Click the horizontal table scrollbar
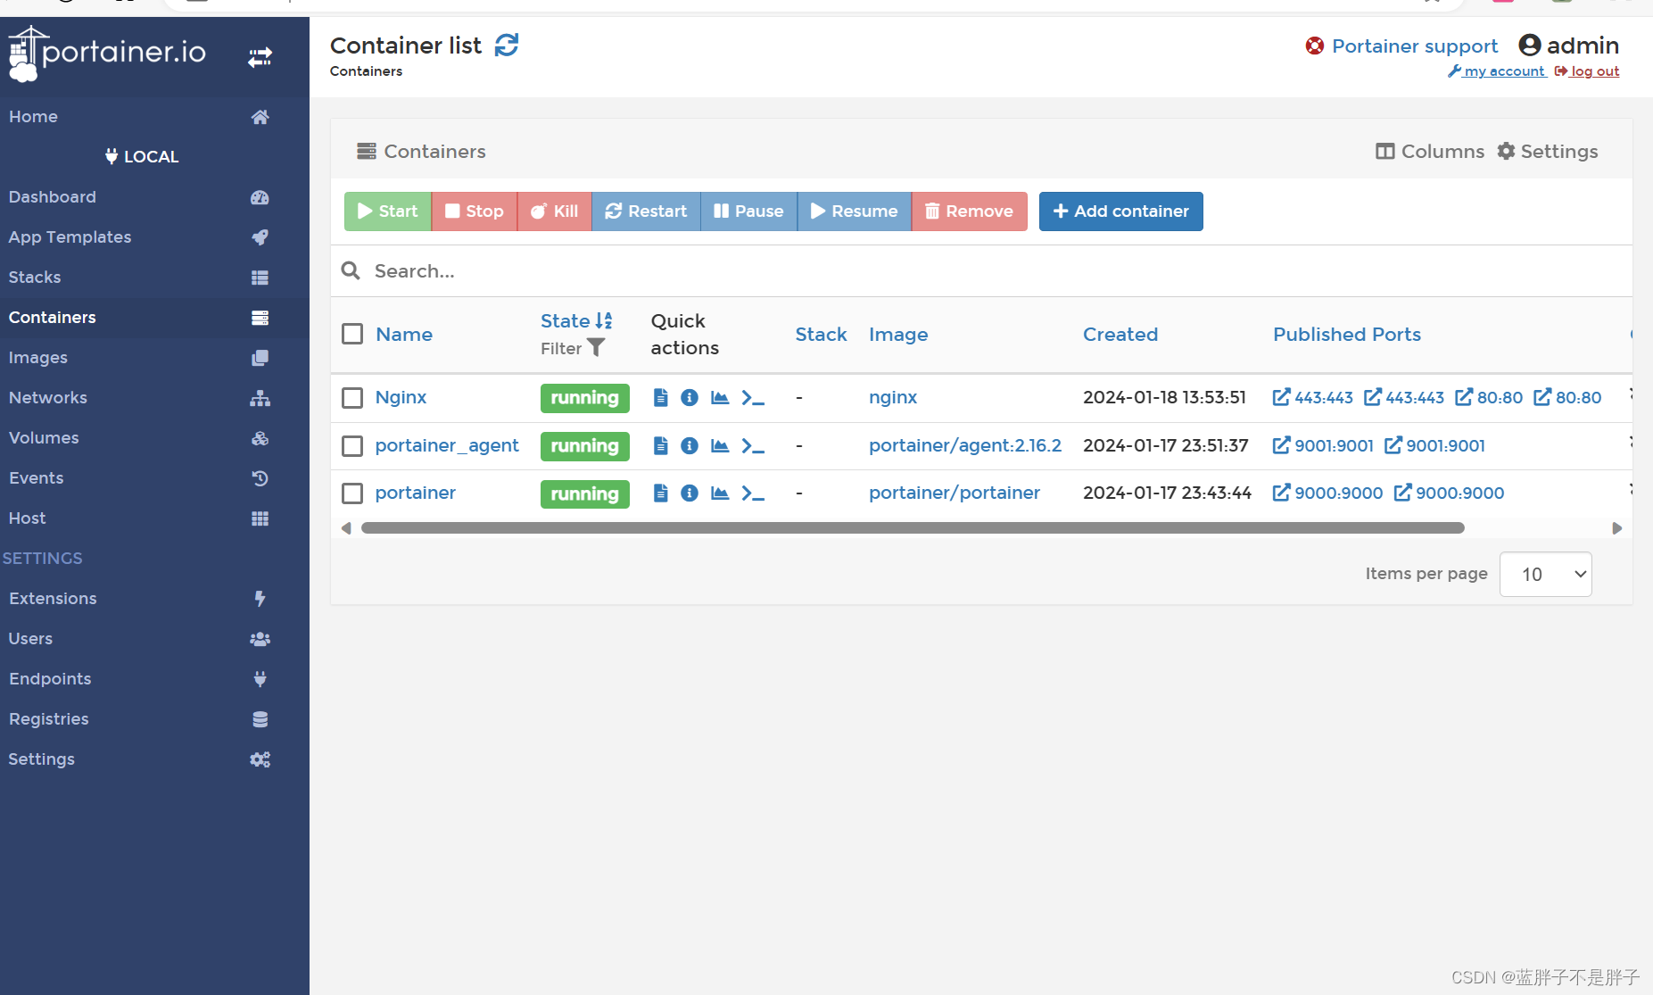This screenshot has width=1653, height=995. pyautogui.click(x=913, y=528)
